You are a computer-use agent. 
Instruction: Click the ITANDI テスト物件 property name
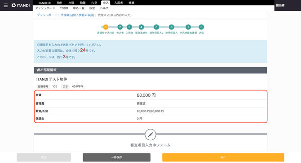click(x=52, y=79)
